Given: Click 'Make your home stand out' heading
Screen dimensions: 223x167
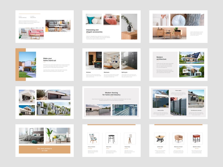Looking at the screenshot, I should coord(49,59).
